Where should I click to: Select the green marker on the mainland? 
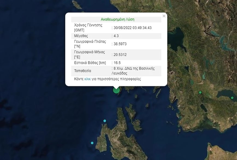click(x=200, y=92)
